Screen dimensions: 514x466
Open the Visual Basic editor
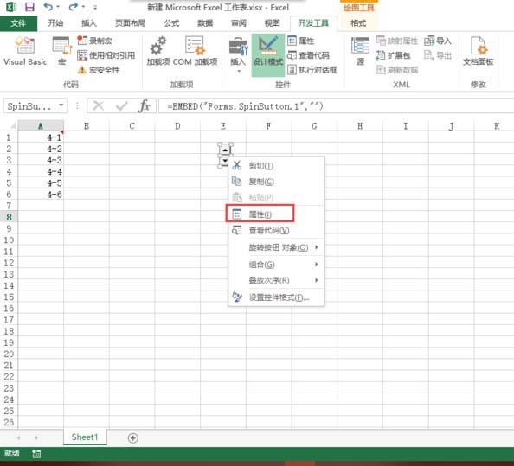click(x=25, y=50)
